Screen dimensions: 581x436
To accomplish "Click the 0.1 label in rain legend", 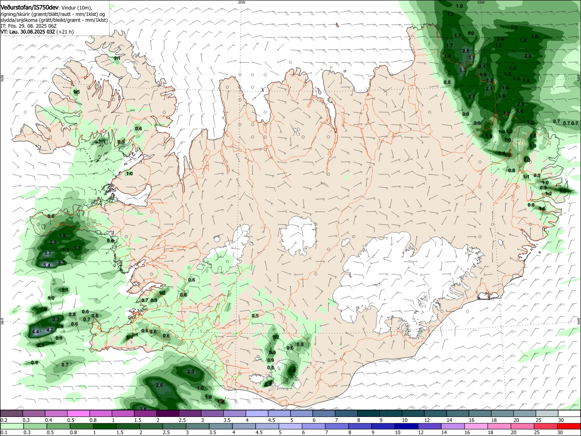I will (x=4, y=432).
